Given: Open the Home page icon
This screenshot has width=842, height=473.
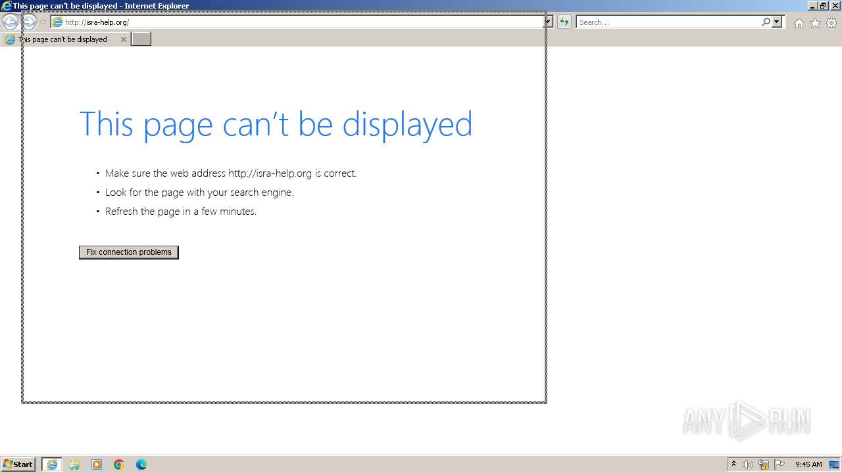Looking at the screenshot, I should (x=799, y=23).
